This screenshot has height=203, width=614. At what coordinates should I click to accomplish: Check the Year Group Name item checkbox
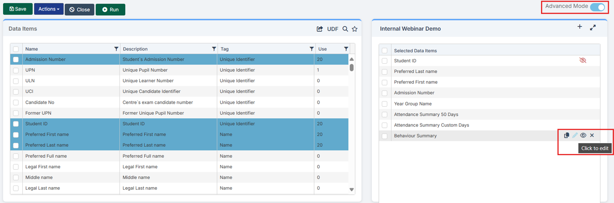click(385, 104)
